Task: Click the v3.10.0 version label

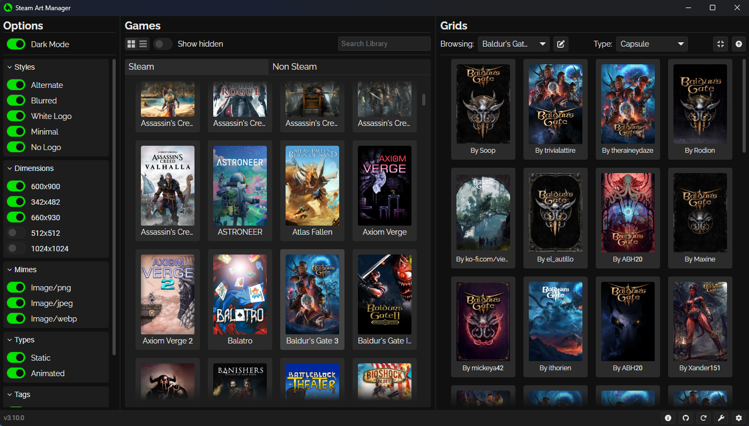Action: point(14,418)
